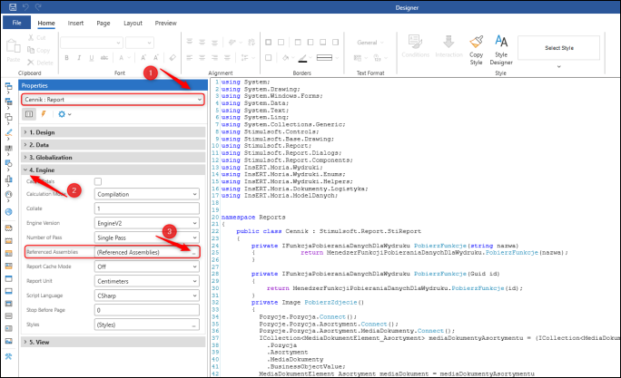Open the Preview ribbon tab

click(165, 23)
